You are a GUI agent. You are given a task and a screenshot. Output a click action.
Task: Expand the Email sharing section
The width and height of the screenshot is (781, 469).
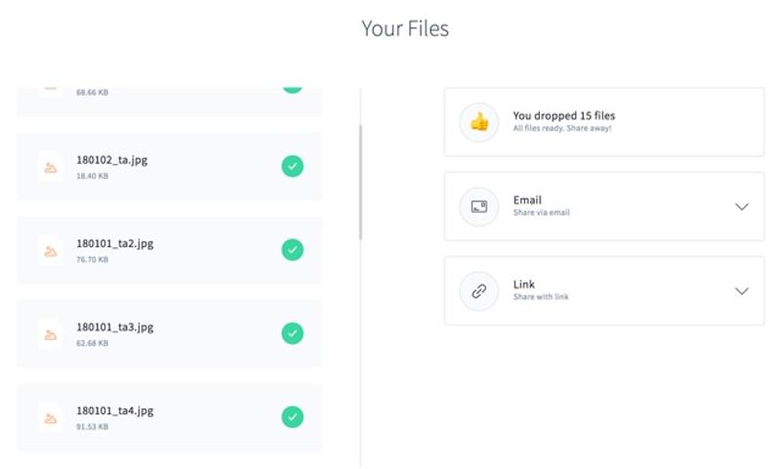[742, 207]
